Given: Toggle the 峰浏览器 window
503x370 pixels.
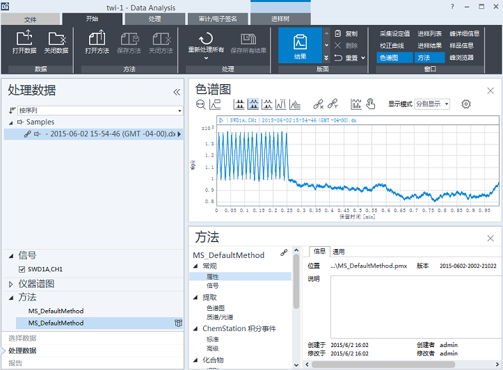Looking at the screenshot, I should point(461,58).
